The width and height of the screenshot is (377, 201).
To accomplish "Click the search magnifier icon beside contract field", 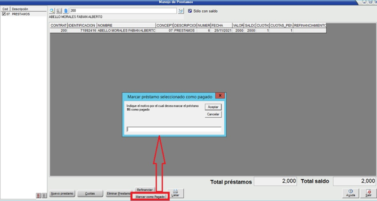I will click(52, 10).
